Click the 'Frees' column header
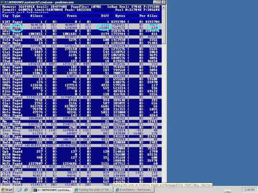The width and height of the screenshot is (258, 193). tap(72, 16)
